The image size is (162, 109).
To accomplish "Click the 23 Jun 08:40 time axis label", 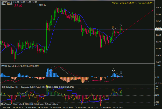I will pos(105,107).
